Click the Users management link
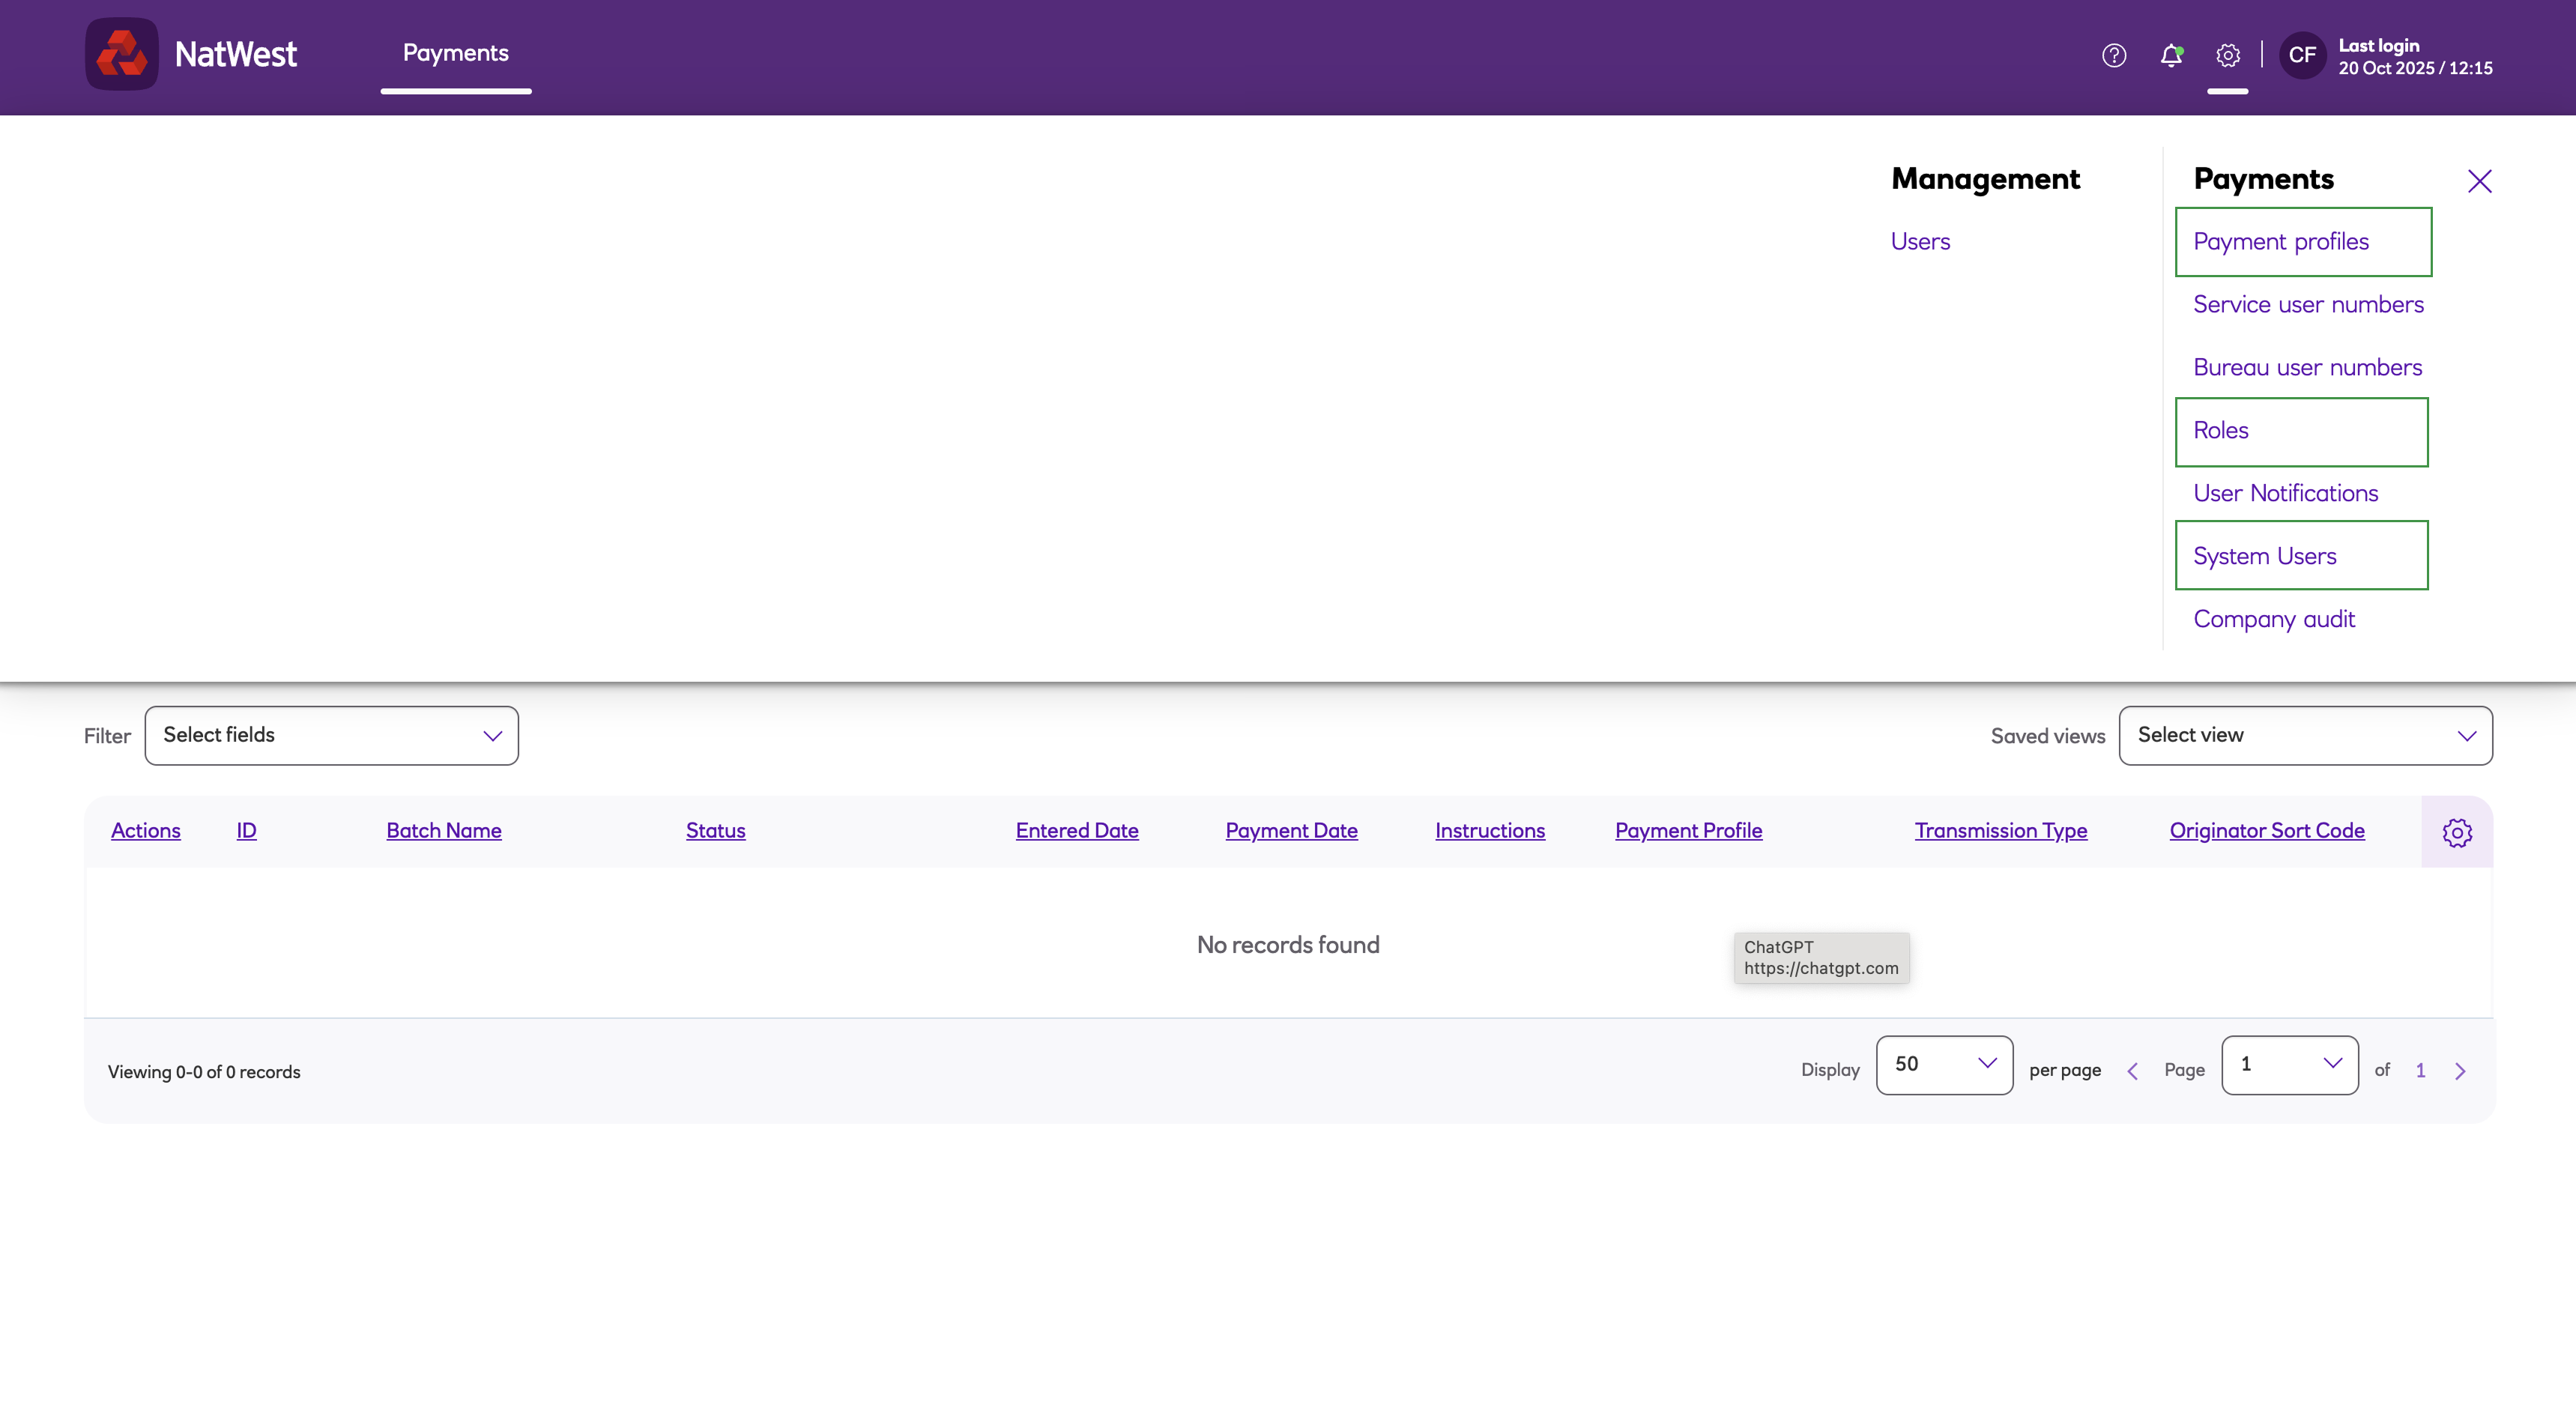This screenshot has height=1422, width=2576. [1920, 242]
